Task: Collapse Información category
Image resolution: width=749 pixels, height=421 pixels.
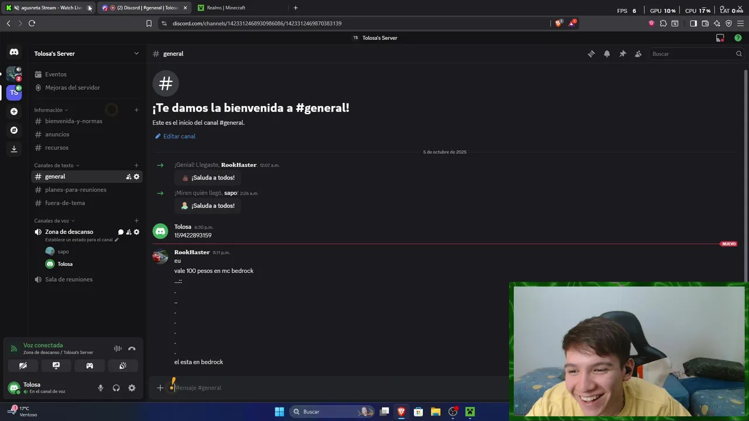Action: click(x=51, y=110)
